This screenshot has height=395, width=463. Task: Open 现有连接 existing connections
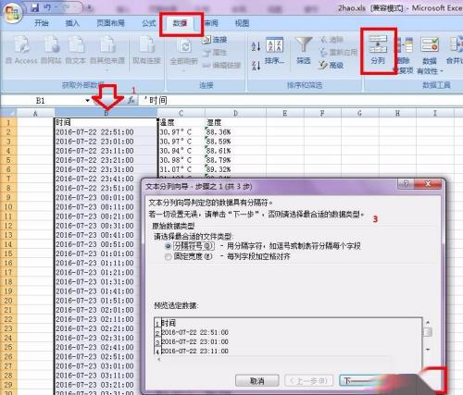point(146,49)
